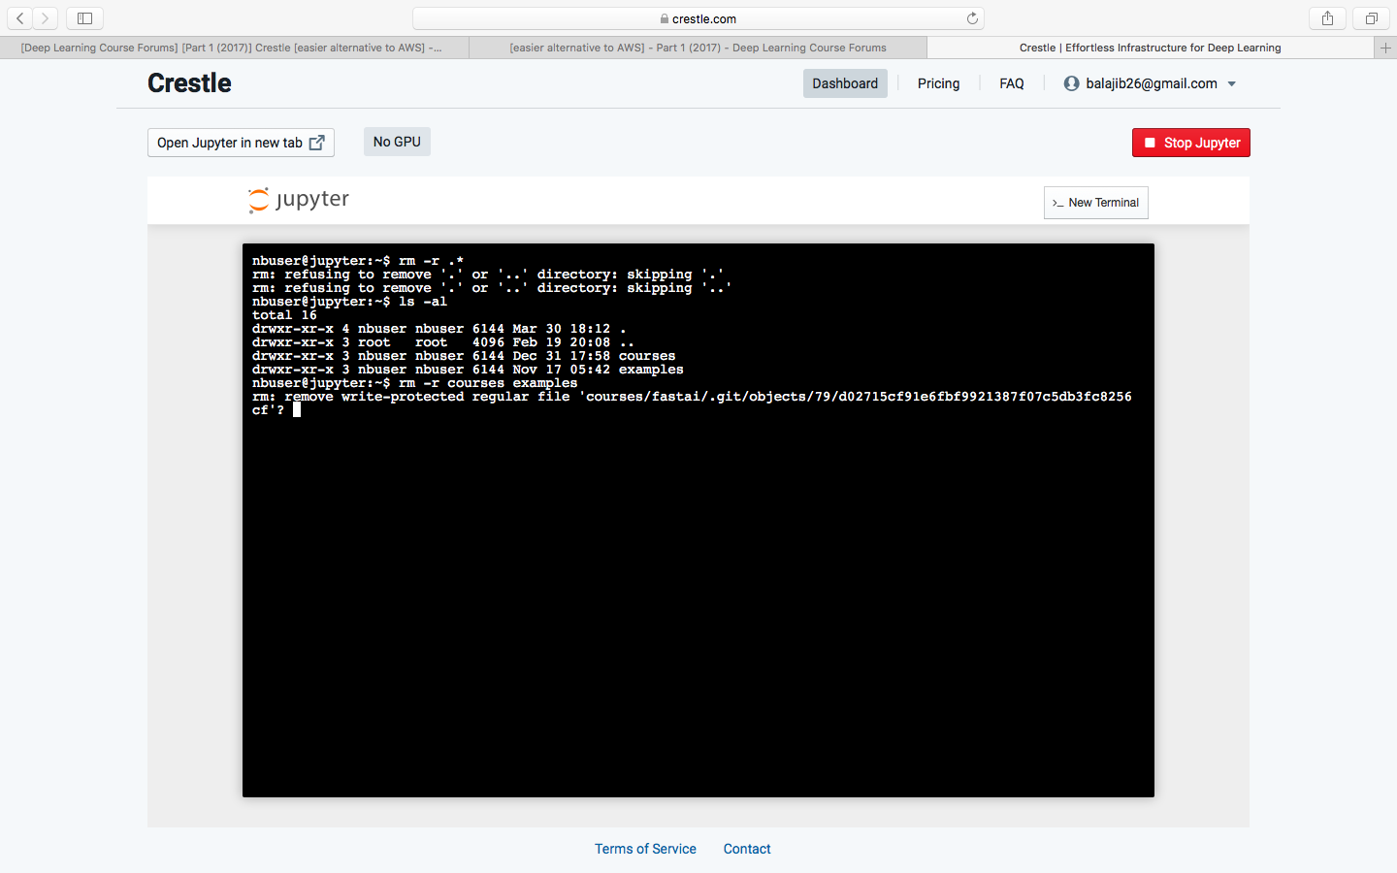
Task: Open the Dashboard menu item
Action: (844, 83)
